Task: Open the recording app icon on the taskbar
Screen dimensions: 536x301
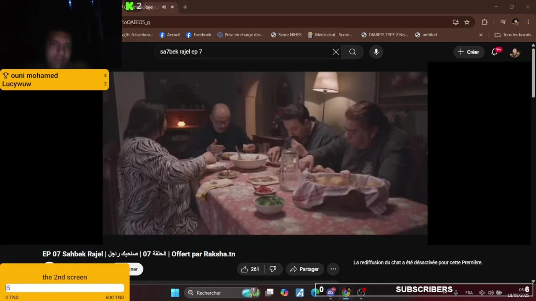Action: click(x=361, y=293)
